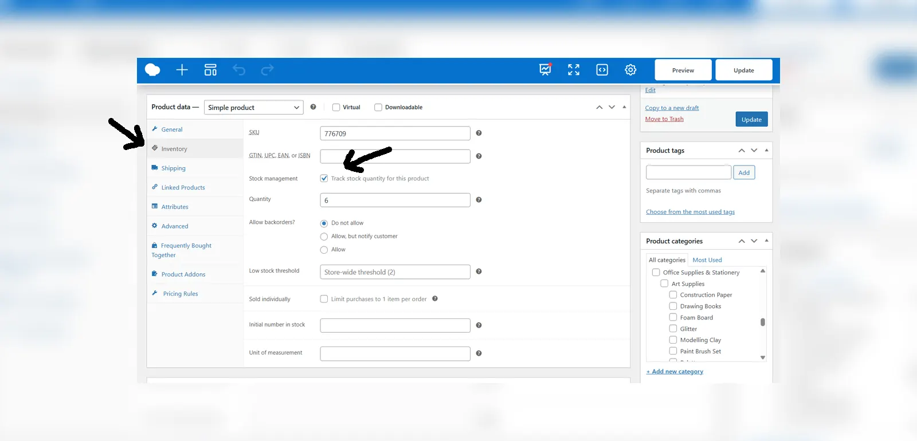Open the Simple product type dropdown
917x441 pixels.
(x=253, y=108)
